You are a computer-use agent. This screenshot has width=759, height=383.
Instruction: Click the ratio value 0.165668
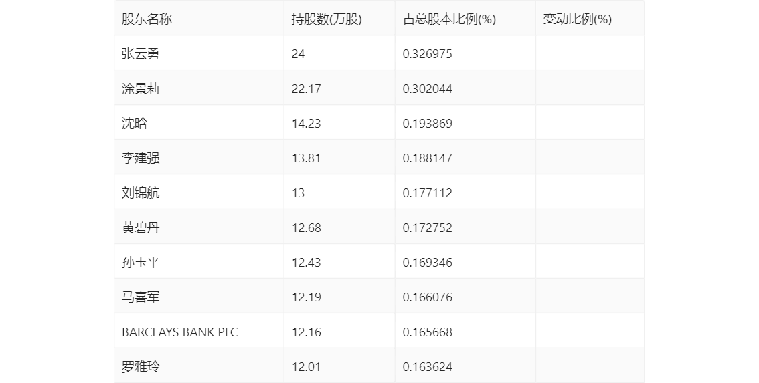(428, 333)
